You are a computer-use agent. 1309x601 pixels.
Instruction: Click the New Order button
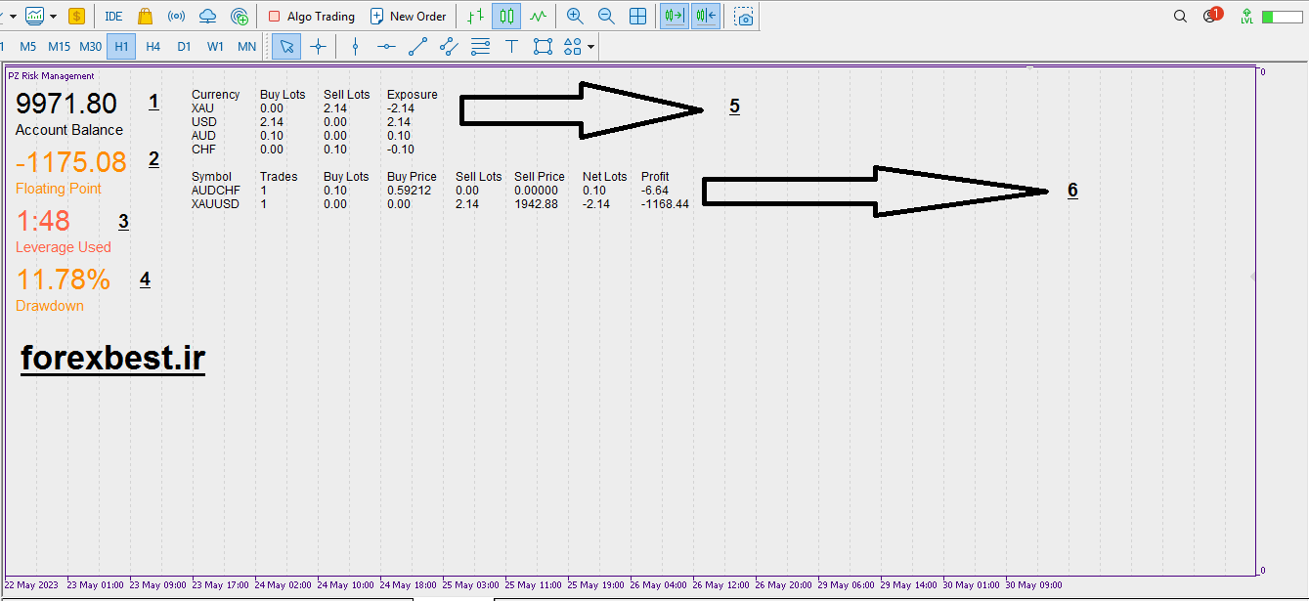pos(408,17)
